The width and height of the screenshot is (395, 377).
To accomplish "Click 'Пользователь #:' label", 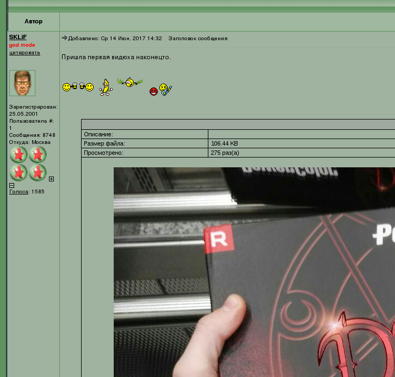I will [x=32, y=121].
